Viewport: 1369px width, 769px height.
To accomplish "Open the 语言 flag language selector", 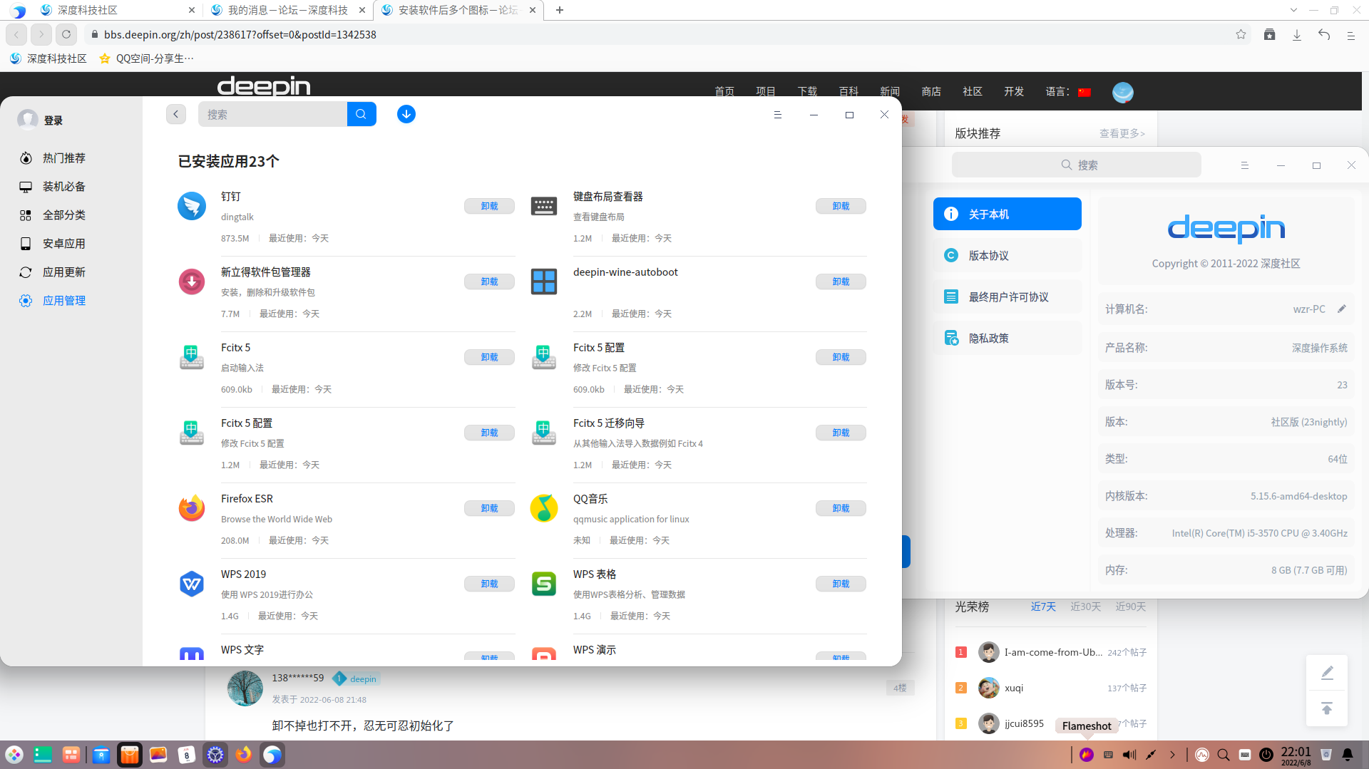I will pos(1085,92).
